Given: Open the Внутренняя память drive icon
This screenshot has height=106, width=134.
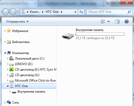Looking at the screenshot, I should tap(68, 36).
